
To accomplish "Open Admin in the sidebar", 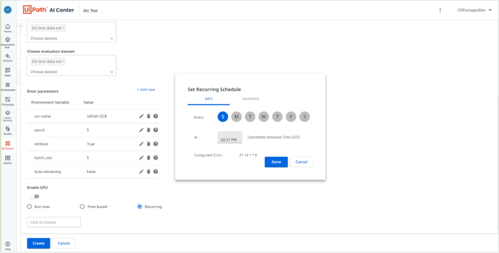I will pos(8,160).
